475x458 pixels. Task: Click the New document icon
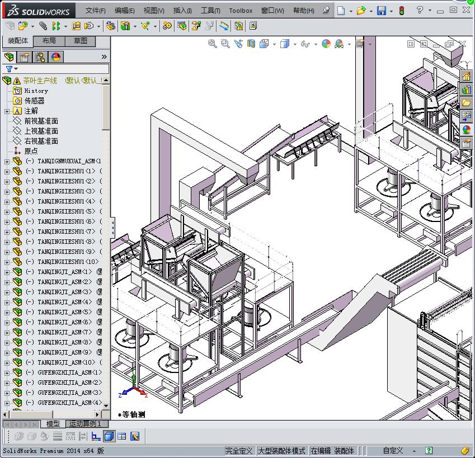coord(341,11)
